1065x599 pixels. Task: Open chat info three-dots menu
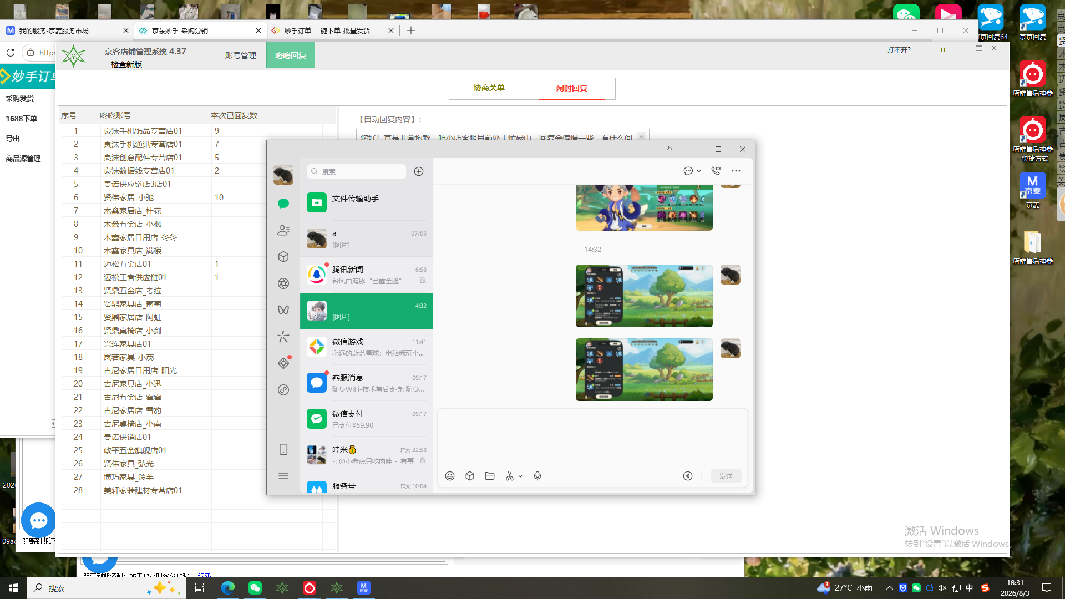736,171
